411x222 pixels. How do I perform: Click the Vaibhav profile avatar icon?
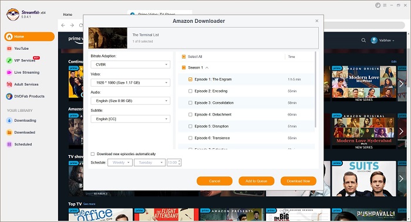[x=374, y=40]
